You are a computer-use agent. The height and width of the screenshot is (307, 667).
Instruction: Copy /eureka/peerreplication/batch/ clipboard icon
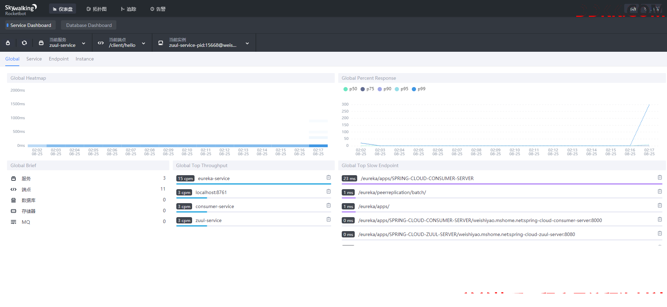(x=660, y=191)
